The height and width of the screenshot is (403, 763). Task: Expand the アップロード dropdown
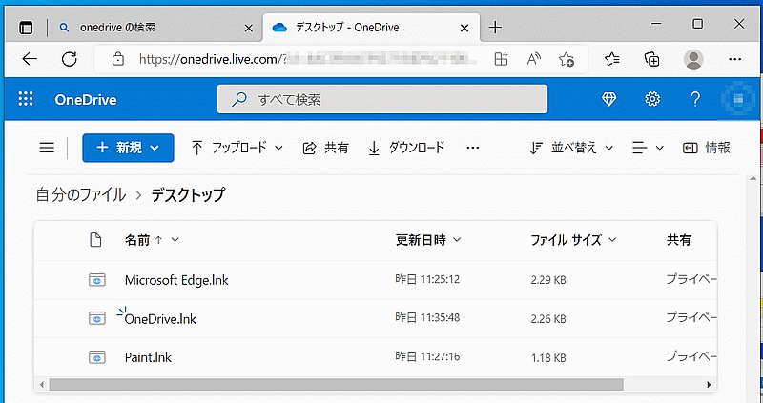237,148
